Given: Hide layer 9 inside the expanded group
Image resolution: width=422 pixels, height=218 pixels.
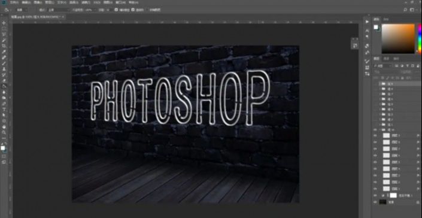Looking at the screenshot, I should 375,135.
